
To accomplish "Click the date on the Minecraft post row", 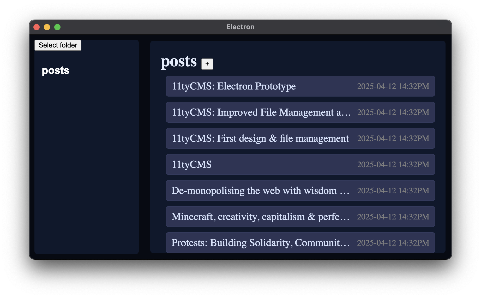I will pyautogui.click(x=393, y=217).
